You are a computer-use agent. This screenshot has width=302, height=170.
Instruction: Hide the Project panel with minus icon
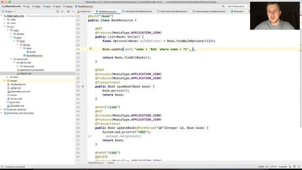pos(73,11)
